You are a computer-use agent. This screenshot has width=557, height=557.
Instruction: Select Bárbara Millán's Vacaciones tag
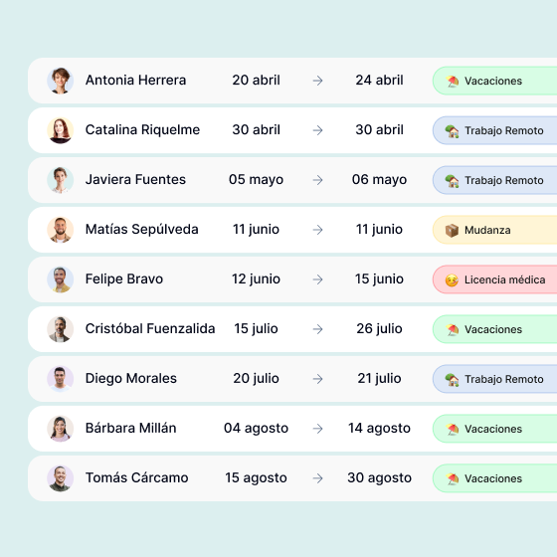pyautogui.click(x=495, y=429)
